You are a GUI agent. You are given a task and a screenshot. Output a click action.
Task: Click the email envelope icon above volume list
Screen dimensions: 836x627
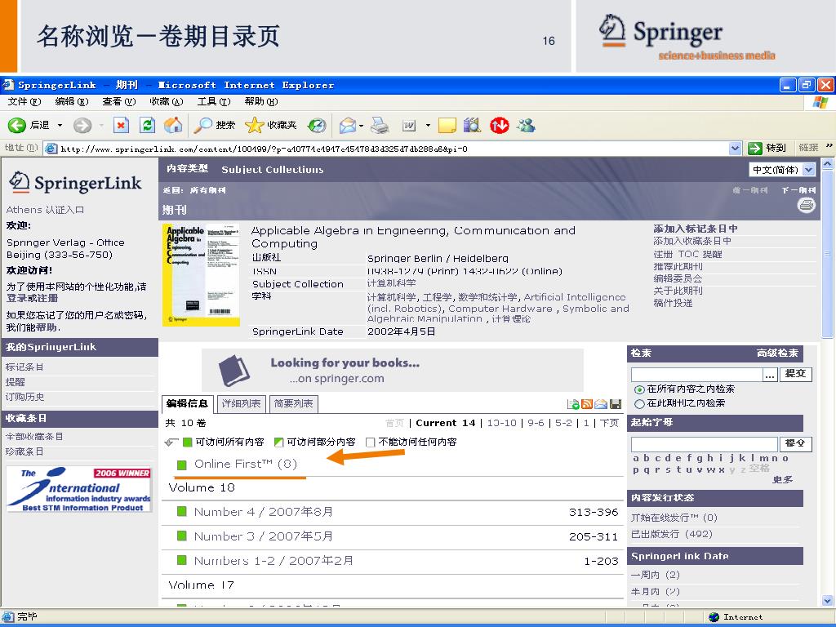coord(601,404)
